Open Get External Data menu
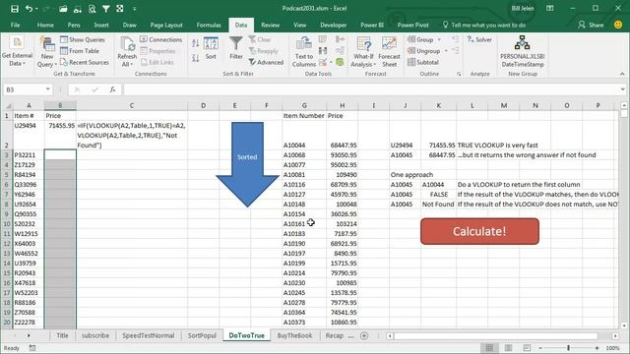This screenshot has width=630, height=354. [17, 52]
